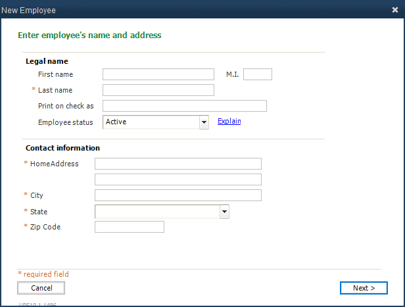Cancel the new employee form
Viewport: 405px width, 307px height.
41,288
